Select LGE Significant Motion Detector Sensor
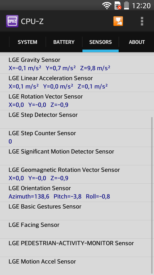The width and height of the screenshot is (154, 275). pos(77,156)
